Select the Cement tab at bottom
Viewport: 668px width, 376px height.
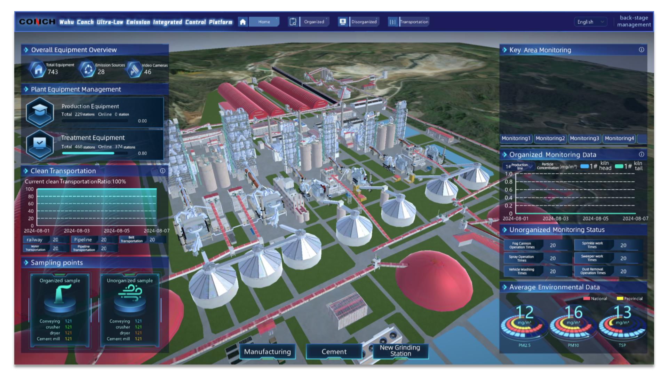pos(334,352)
